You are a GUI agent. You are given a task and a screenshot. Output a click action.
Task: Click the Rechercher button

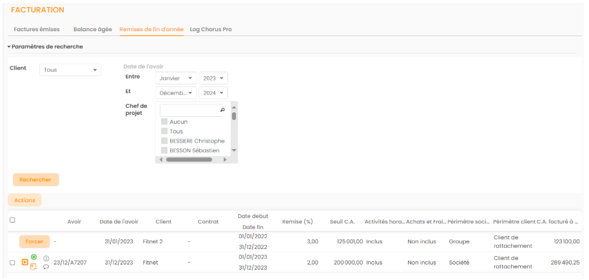click(35, 179)
